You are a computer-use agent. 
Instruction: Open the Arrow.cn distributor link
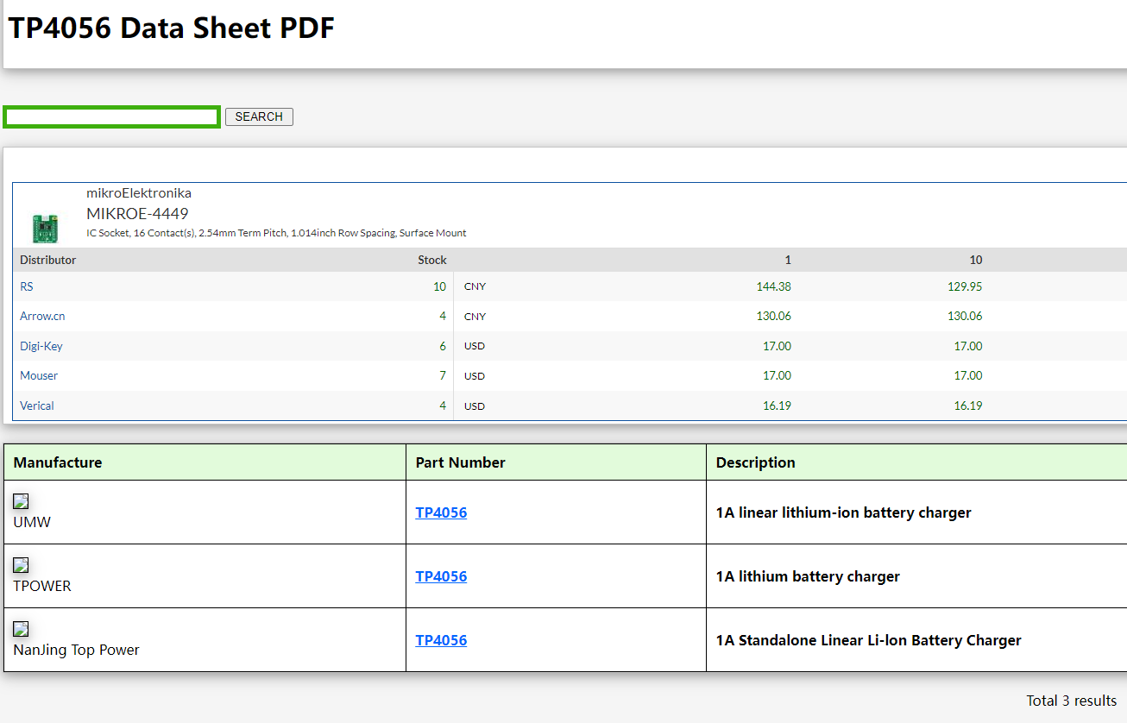tap(42, 317)
